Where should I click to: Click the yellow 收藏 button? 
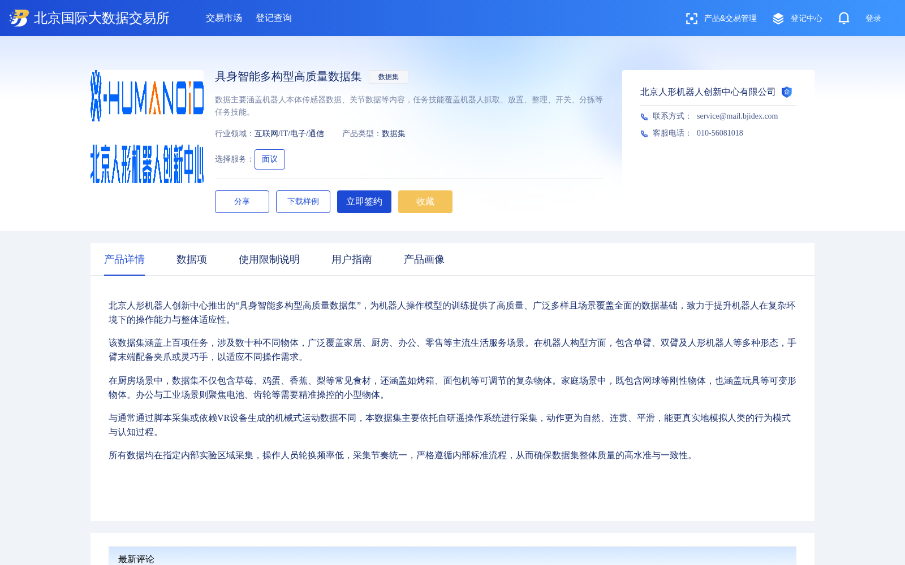click(425, 202)
